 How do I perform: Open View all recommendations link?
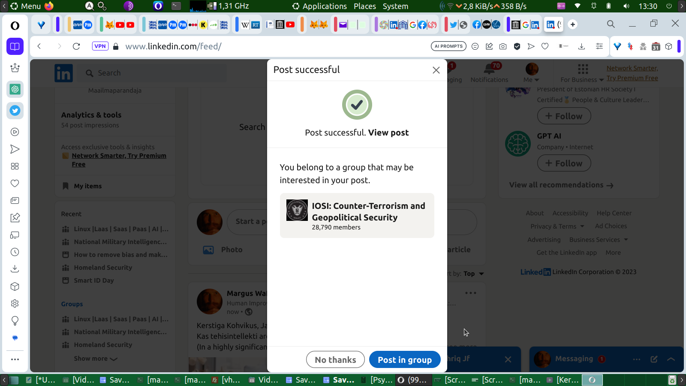tap(561, 185)
